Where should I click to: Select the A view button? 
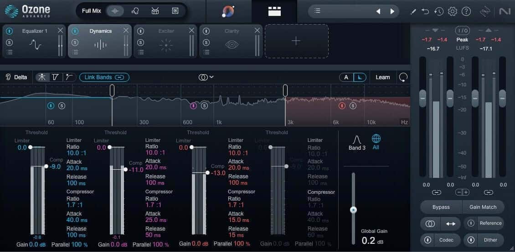pyautogui.click(x=346, y=77)
